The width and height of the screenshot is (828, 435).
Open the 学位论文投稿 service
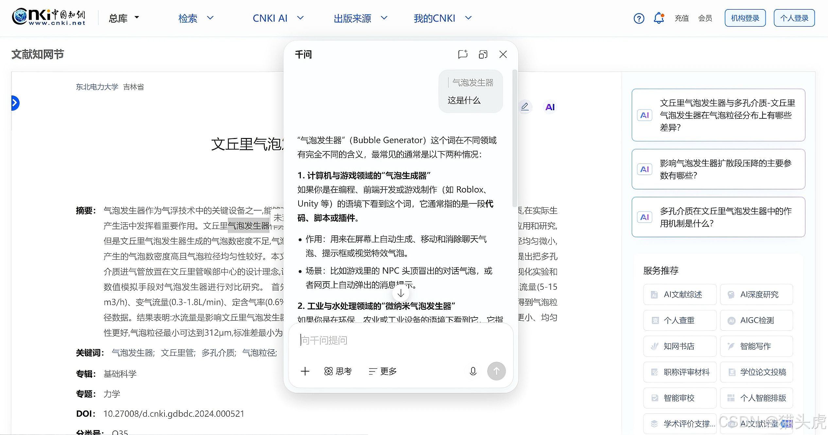click(756, 372)
